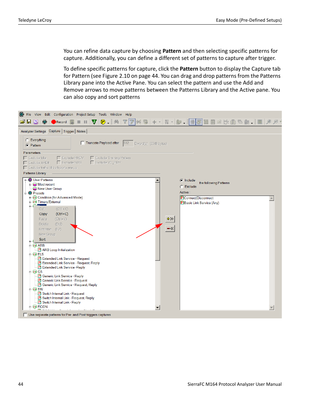Switch to the Notes tab
Screen dimensions: 309x400
pyautogui.click(x=81, y=131)
